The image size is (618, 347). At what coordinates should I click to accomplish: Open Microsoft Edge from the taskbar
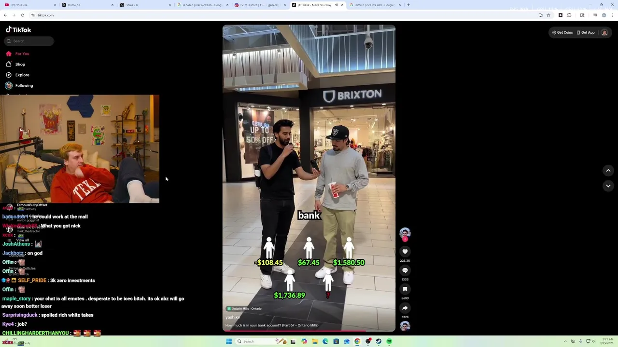(x=325, y=341)
